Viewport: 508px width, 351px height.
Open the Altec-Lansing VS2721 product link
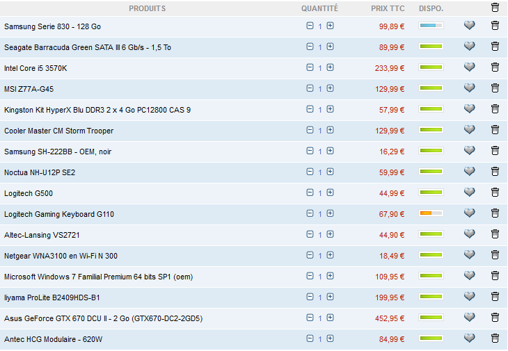pos(42,235)
